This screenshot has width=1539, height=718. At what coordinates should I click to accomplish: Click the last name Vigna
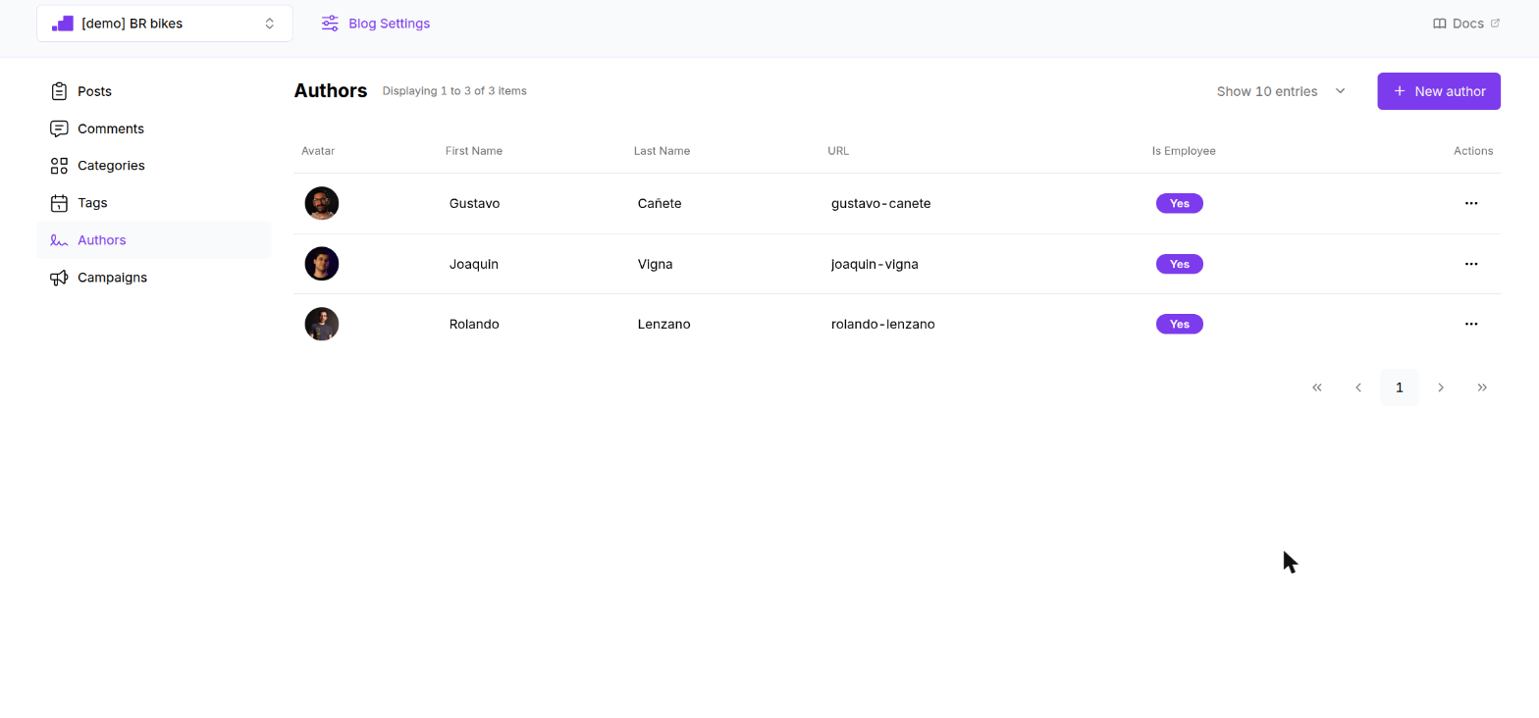[656, 264]
